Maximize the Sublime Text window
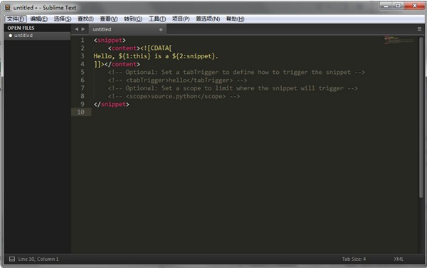 [398, 6]
